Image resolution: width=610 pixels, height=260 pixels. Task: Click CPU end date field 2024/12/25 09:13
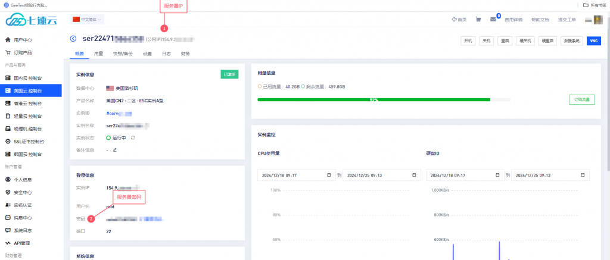click(x=382, y=175)
